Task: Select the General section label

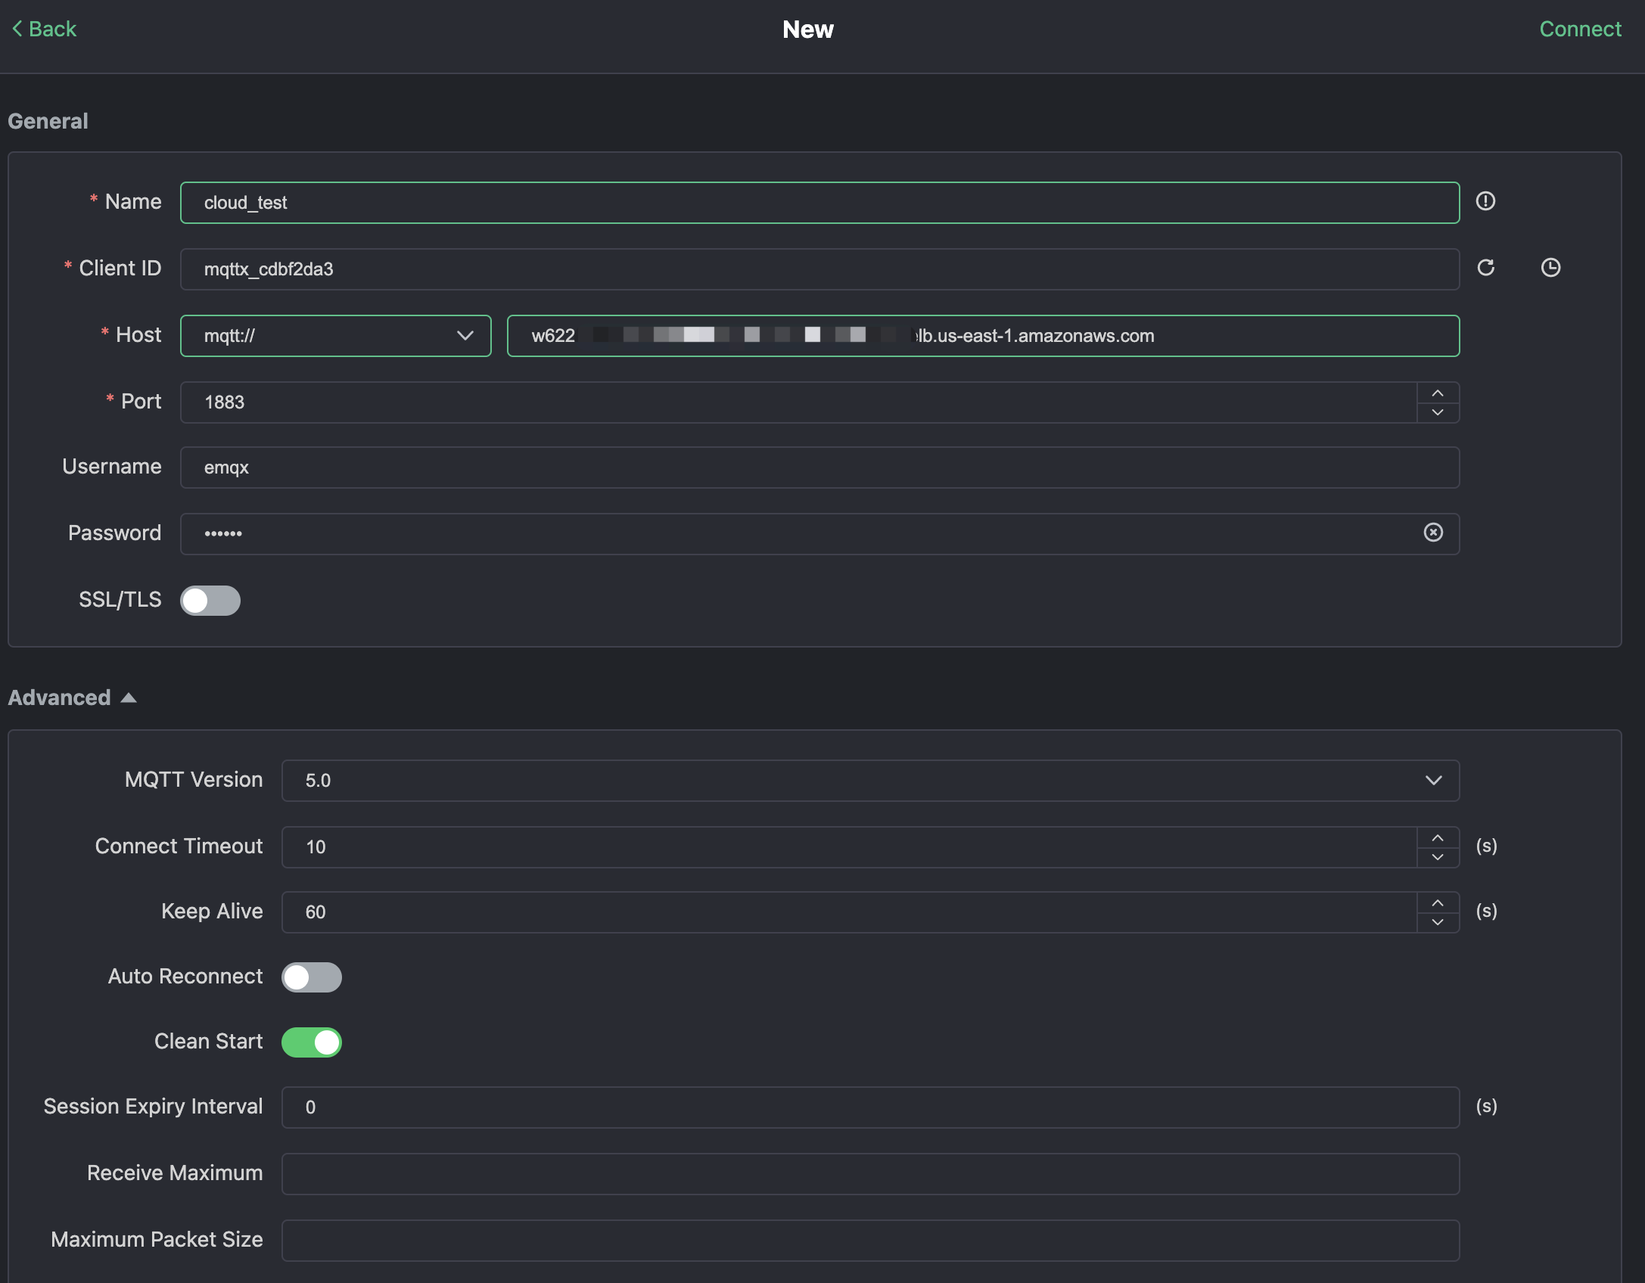Action: point(48,122)
